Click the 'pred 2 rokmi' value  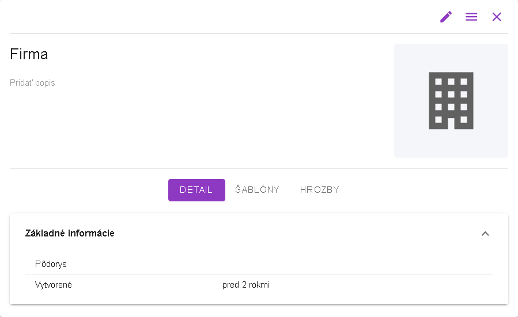(x=246, y=284)
